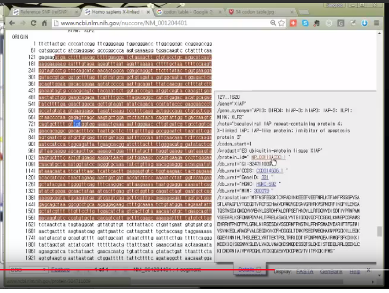This screenshot has width=389, height=293.
Task: Click the horizontal scrollbar right arrow
Action: point(373,282)
